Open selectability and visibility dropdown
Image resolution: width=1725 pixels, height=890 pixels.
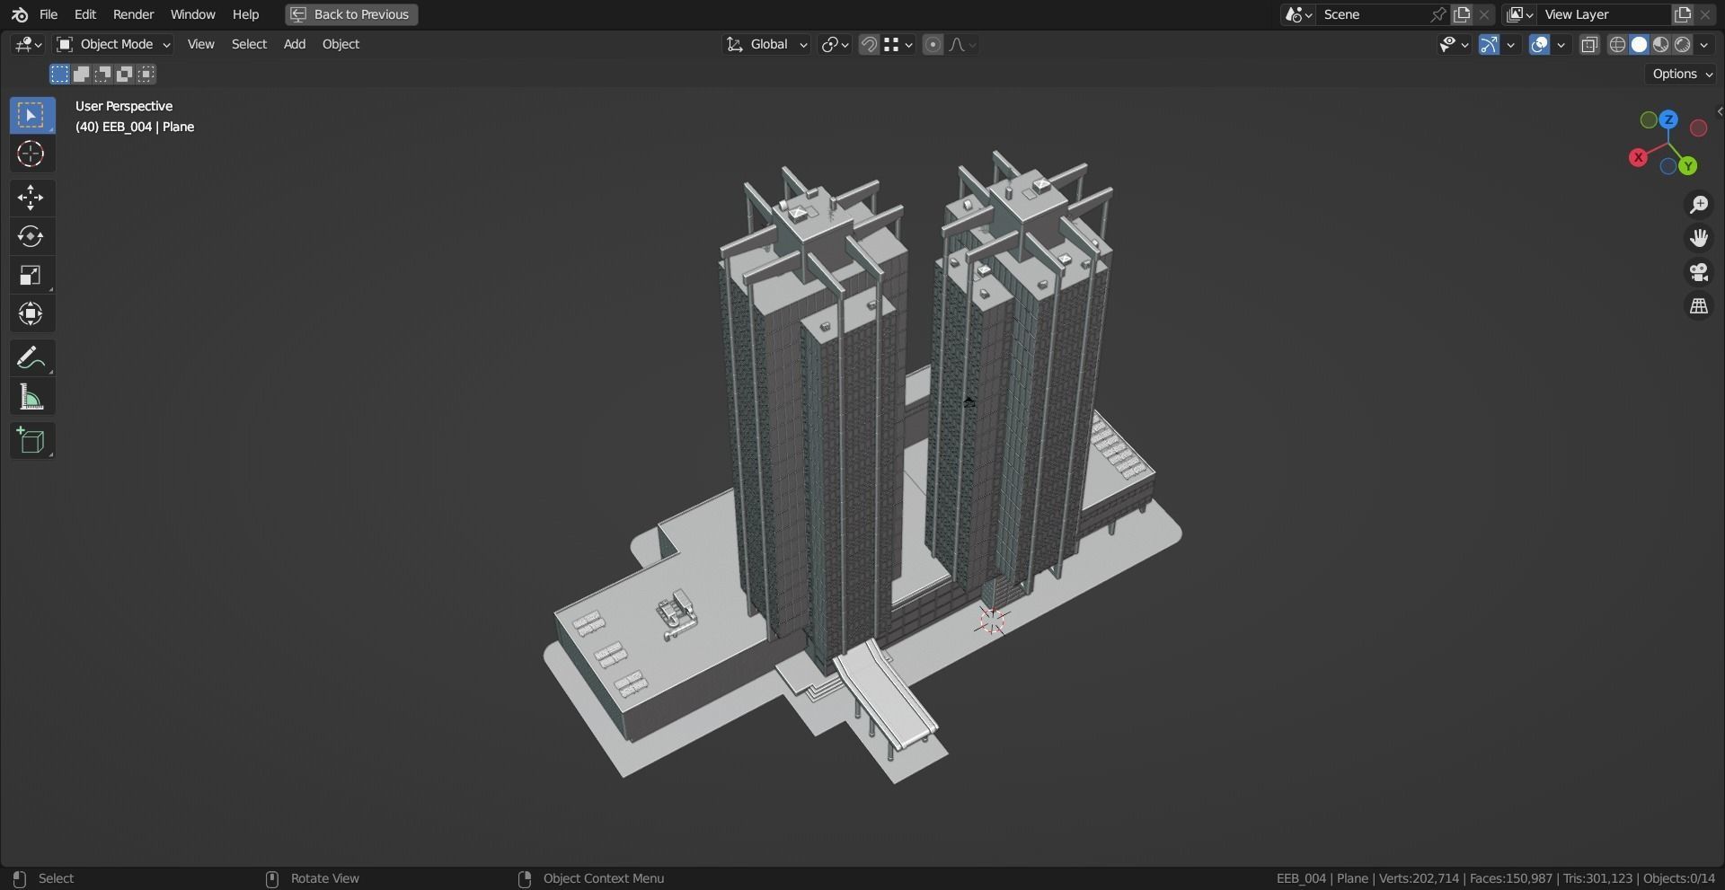coord(1454,44)
